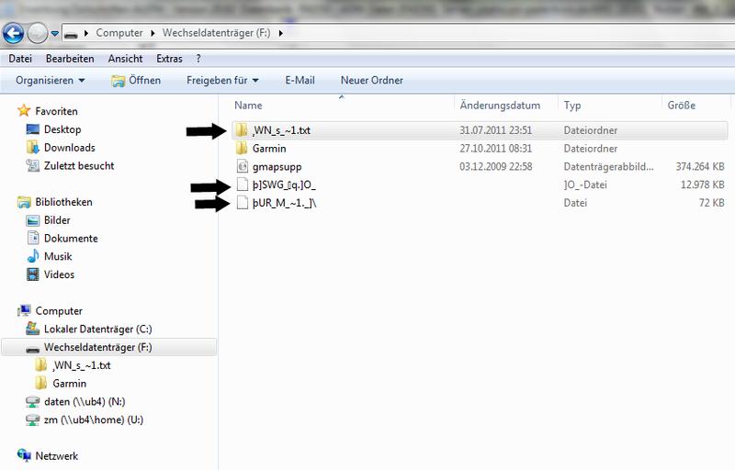Open the Videos library icon
Viewport: 735px width, 470px height.
coord(33,274)
